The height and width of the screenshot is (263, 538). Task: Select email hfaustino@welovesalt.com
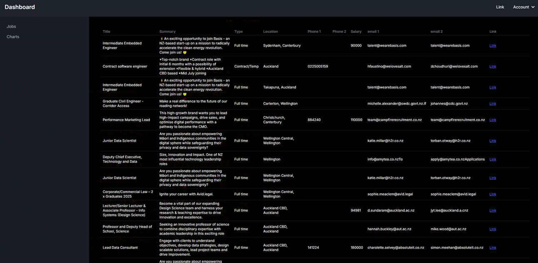[389, 67]
